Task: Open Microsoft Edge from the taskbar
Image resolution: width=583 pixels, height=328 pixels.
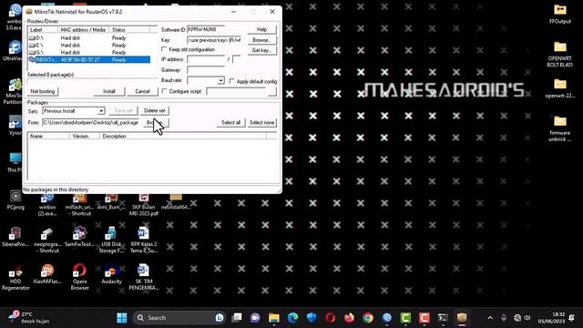Action: 292,318
